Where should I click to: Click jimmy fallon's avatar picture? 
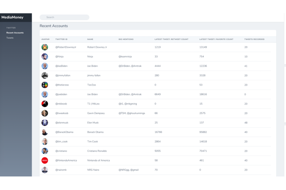(x=44, y=75)
